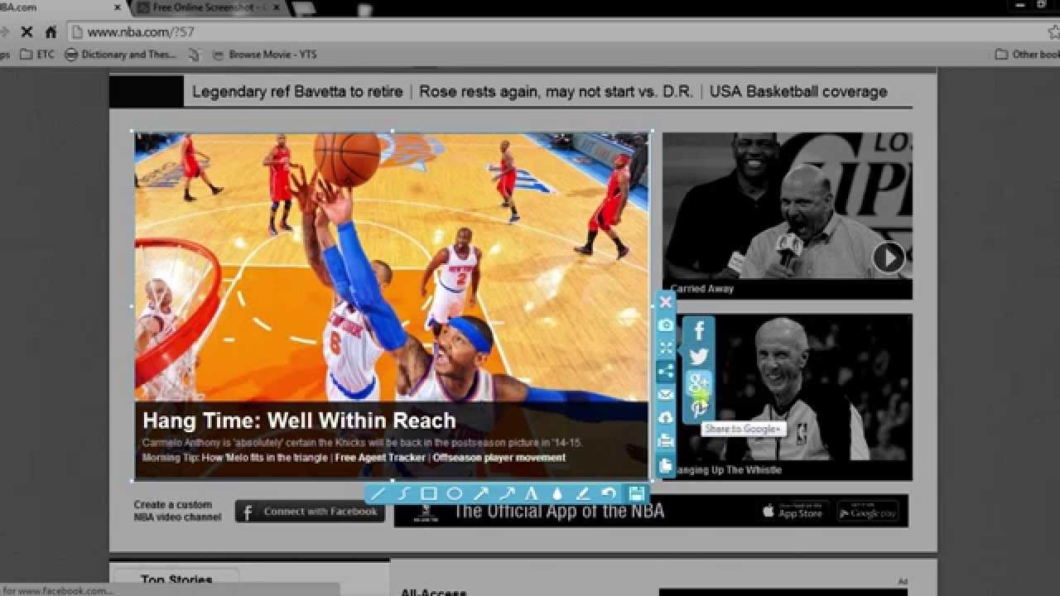Select the text 'A' tool
1060x596 pixels.
[532, 494]
